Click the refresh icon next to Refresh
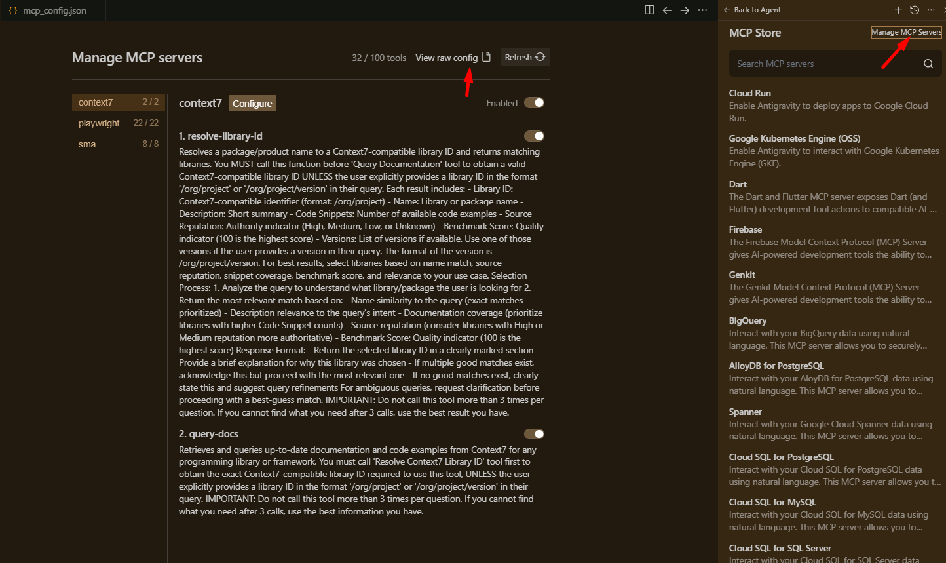 pos(540,57)
